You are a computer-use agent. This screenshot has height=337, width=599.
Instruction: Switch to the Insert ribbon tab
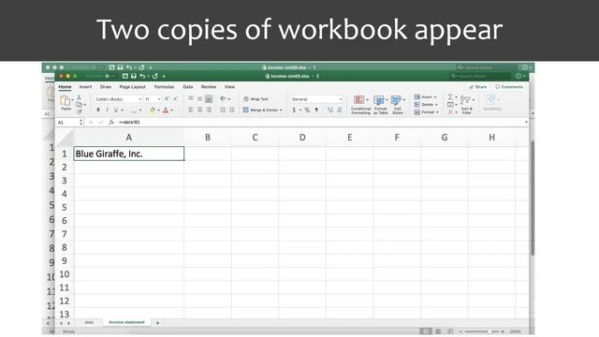coord(85,87)
